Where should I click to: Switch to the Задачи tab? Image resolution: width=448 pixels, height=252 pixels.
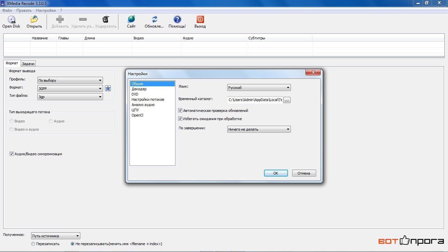(x=28, y=64)
